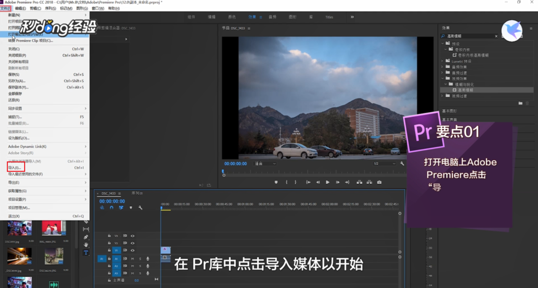The height and width of the screenshot is (288, 538).
Task: Open timeline display settings wrench
Action: pyautogui.click(x=140, y=208)
